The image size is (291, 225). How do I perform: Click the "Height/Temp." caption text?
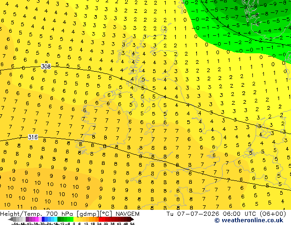[x=21, y=214]
